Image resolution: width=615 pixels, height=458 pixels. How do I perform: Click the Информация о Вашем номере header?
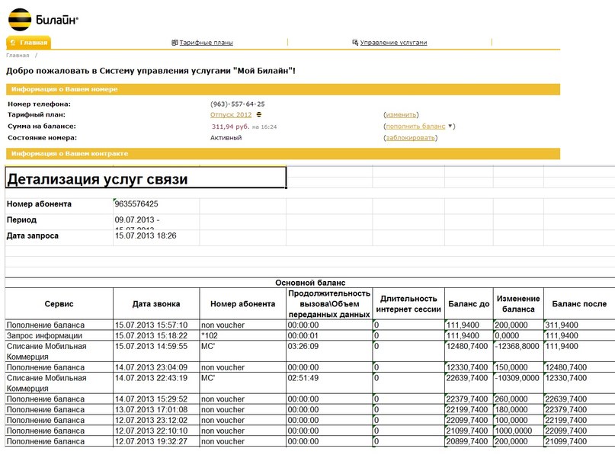[x=283, y=89]
